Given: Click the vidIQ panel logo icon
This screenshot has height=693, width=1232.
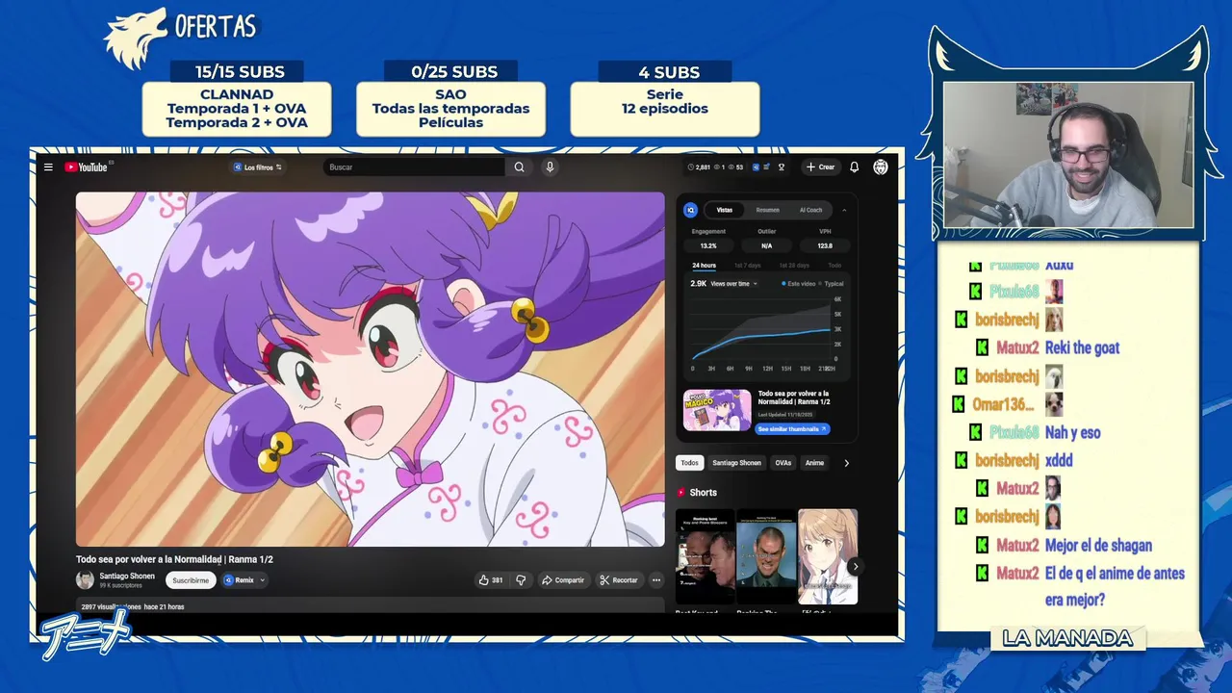Looking at the screenshot, I should (x=690, y=210).
